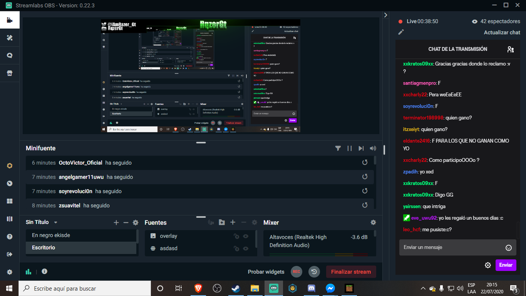Open the Themes library icon
Image resolution: width=526 pixels, height=296 pixels.
point(10,38)
